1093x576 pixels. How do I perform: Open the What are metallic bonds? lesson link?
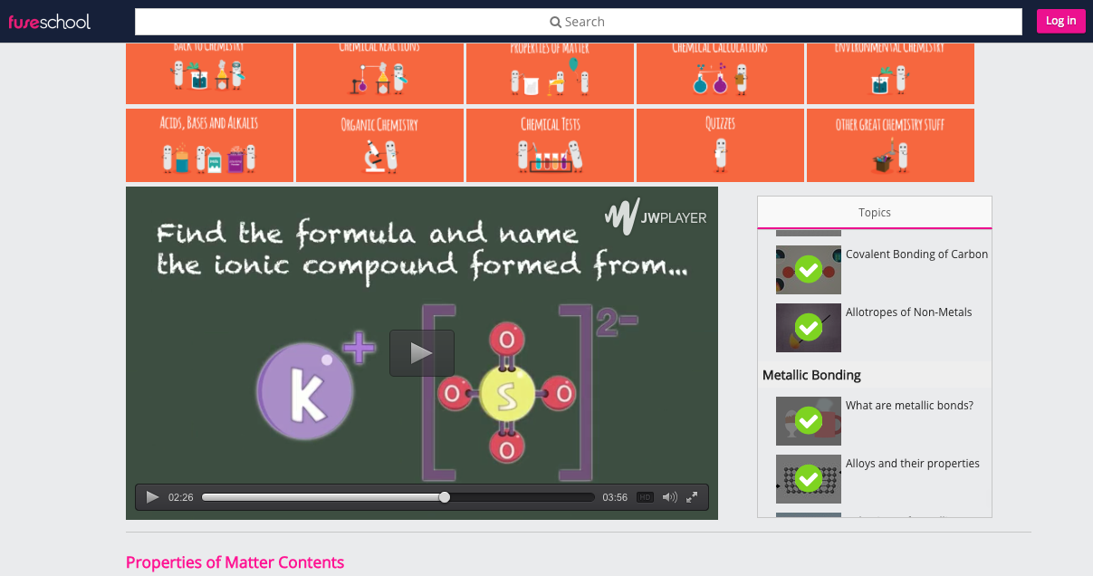coord(909,405)
